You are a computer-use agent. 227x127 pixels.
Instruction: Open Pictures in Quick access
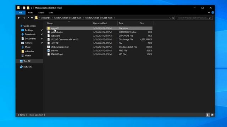28,43
